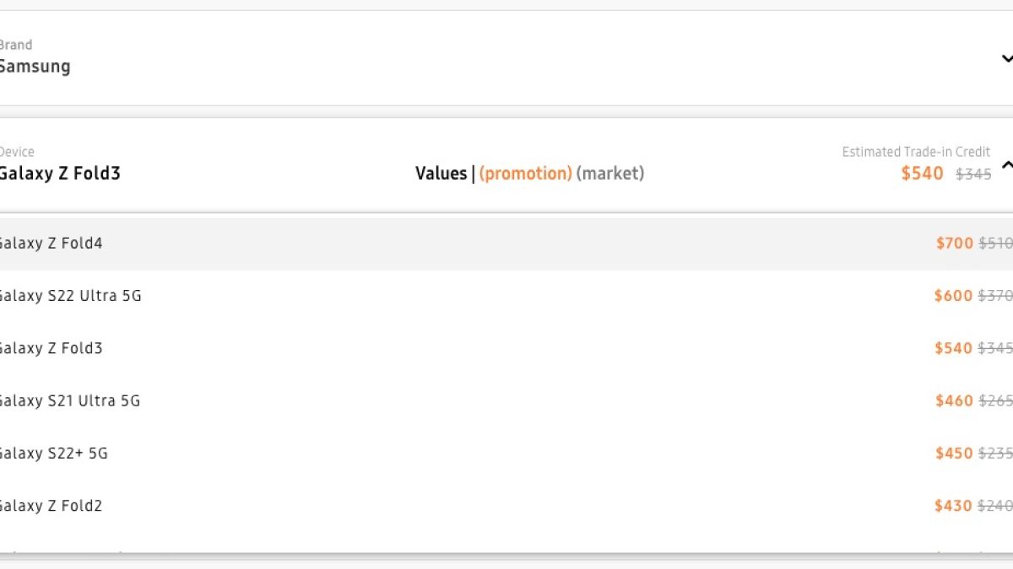The width and height of the screenshot is (1013, 569).
Task: Click the $540 estimated trade-in credit
Action: pos(922,174)
